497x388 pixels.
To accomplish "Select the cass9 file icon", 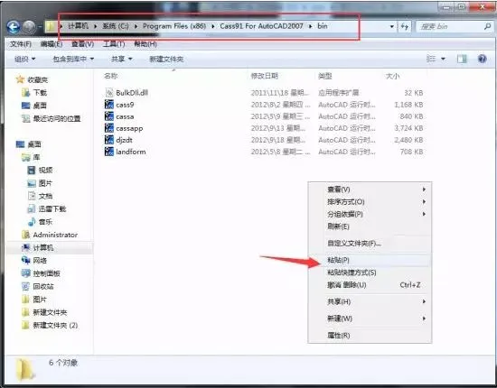I will (x=109, y=105).
